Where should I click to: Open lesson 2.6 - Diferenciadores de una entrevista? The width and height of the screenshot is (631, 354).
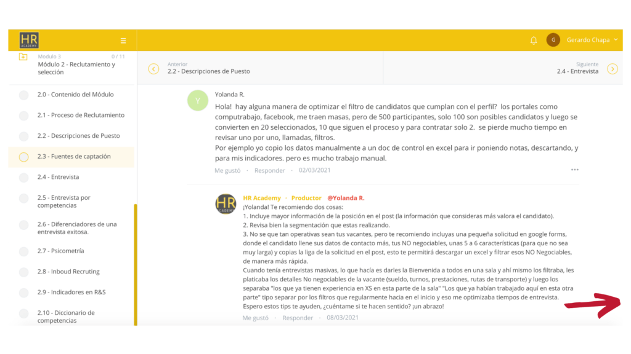pyautogui.click(x=77, y=228)
